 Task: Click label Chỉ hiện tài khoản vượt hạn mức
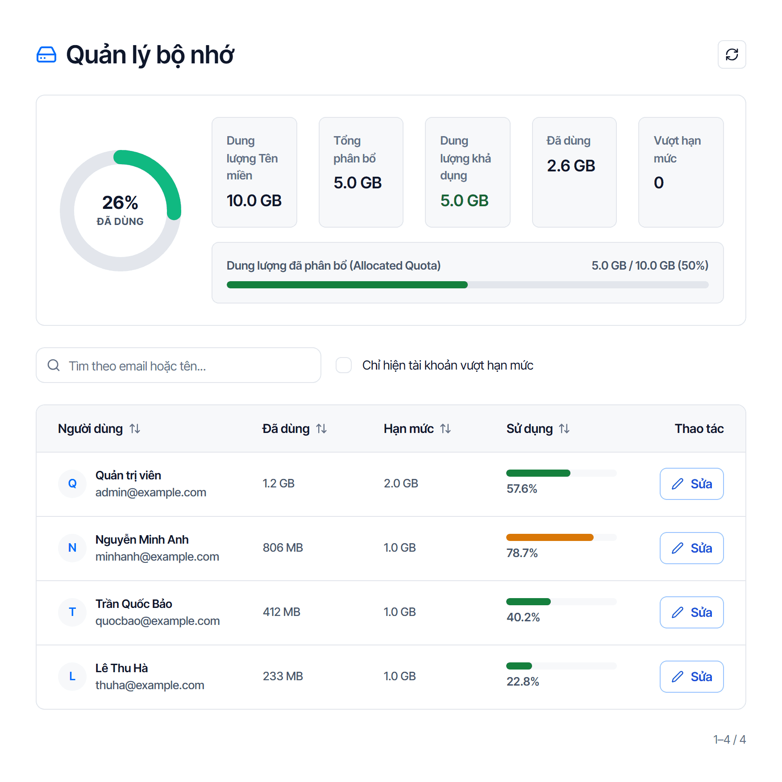coord(448,365)
